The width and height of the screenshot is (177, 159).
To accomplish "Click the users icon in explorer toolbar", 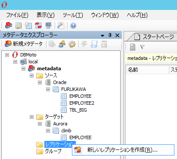I will 62,44.
